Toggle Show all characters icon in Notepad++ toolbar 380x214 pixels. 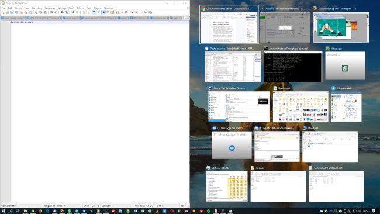pyautogui.click(x=99, y=12)
